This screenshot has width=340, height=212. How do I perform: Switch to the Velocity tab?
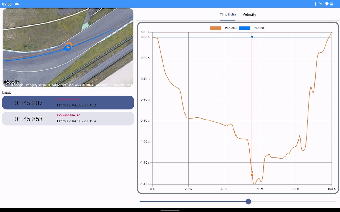click(249, 15)
